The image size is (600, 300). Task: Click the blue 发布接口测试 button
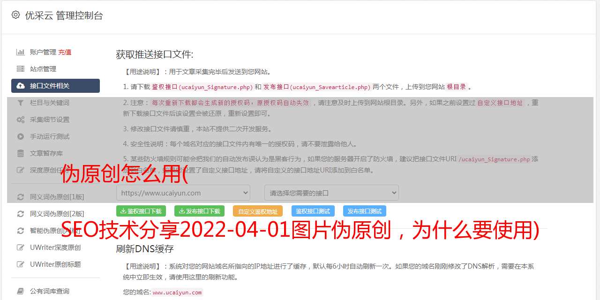point(365,211)
